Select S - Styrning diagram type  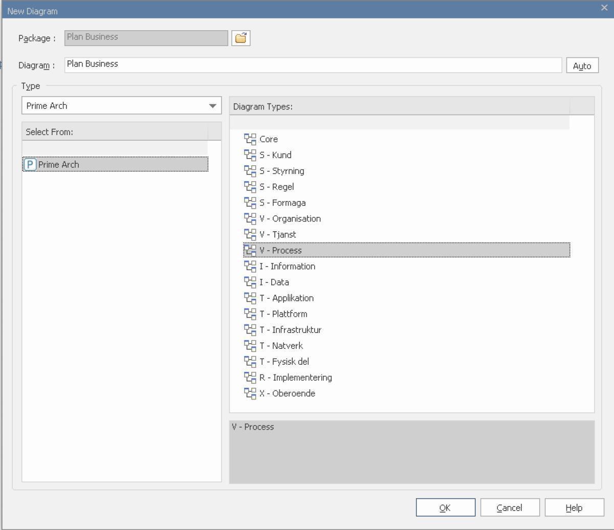tap(281, 171)
